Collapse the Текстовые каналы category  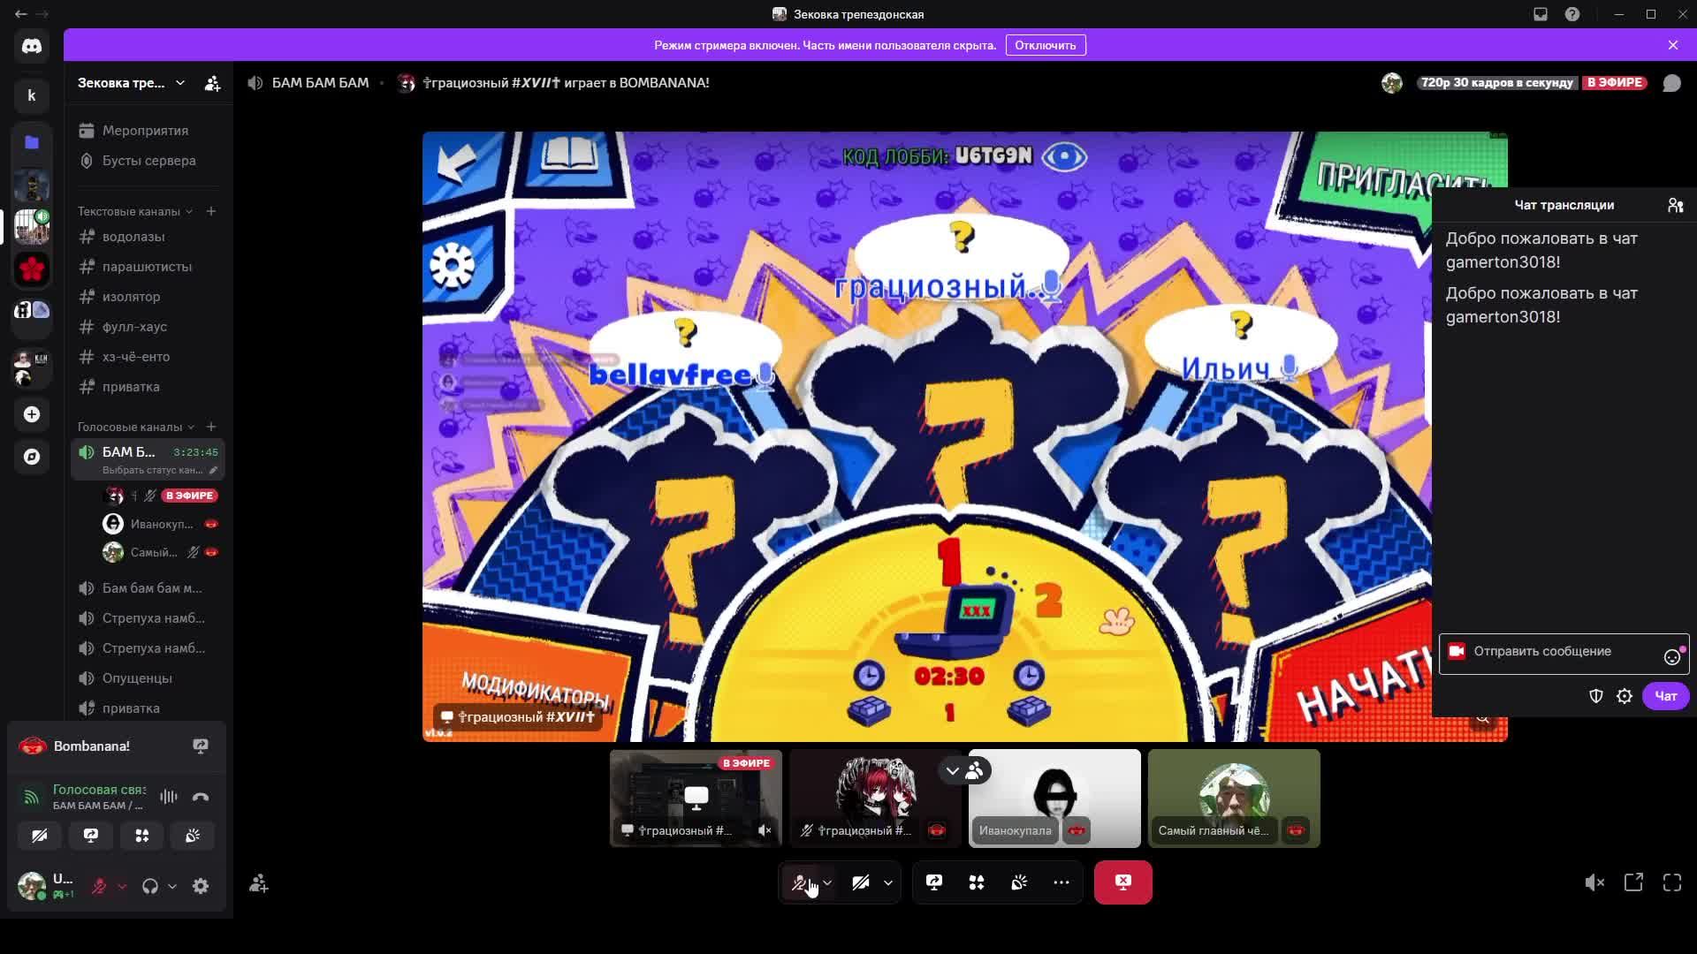click(134, 211)
